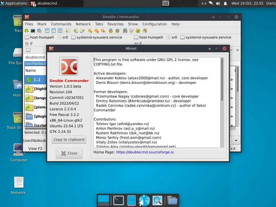Open the Commands menu
Screen dimensions: 276x207
61,24
